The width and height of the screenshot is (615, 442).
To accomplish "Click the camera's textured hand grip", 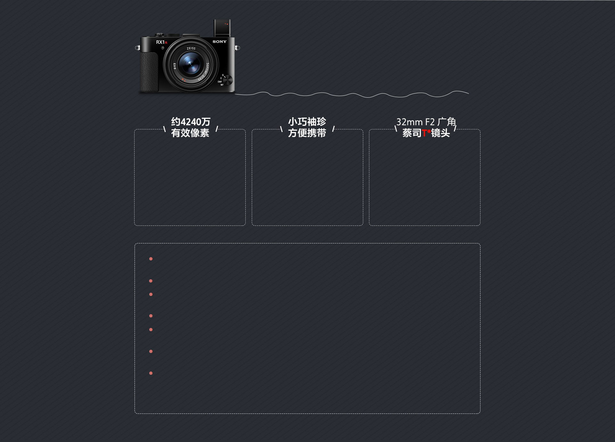I will pos(149,72).
